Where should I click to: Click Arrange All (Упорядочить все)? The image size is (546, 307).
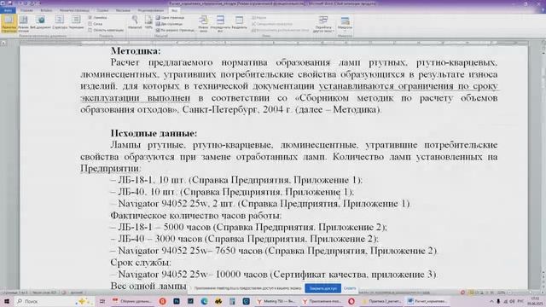coord(220,24)
